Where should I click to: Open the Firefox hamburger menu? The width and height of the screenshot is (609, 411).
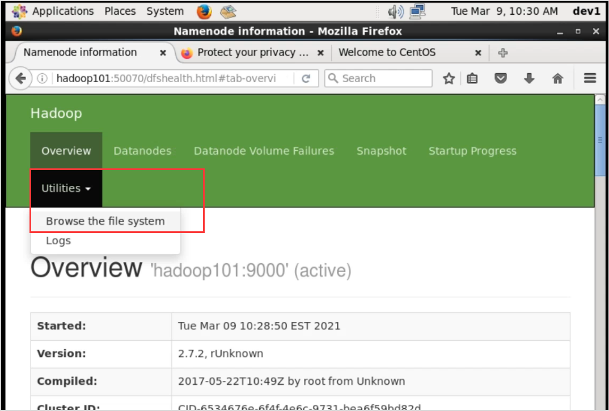(x=590, y=78)
